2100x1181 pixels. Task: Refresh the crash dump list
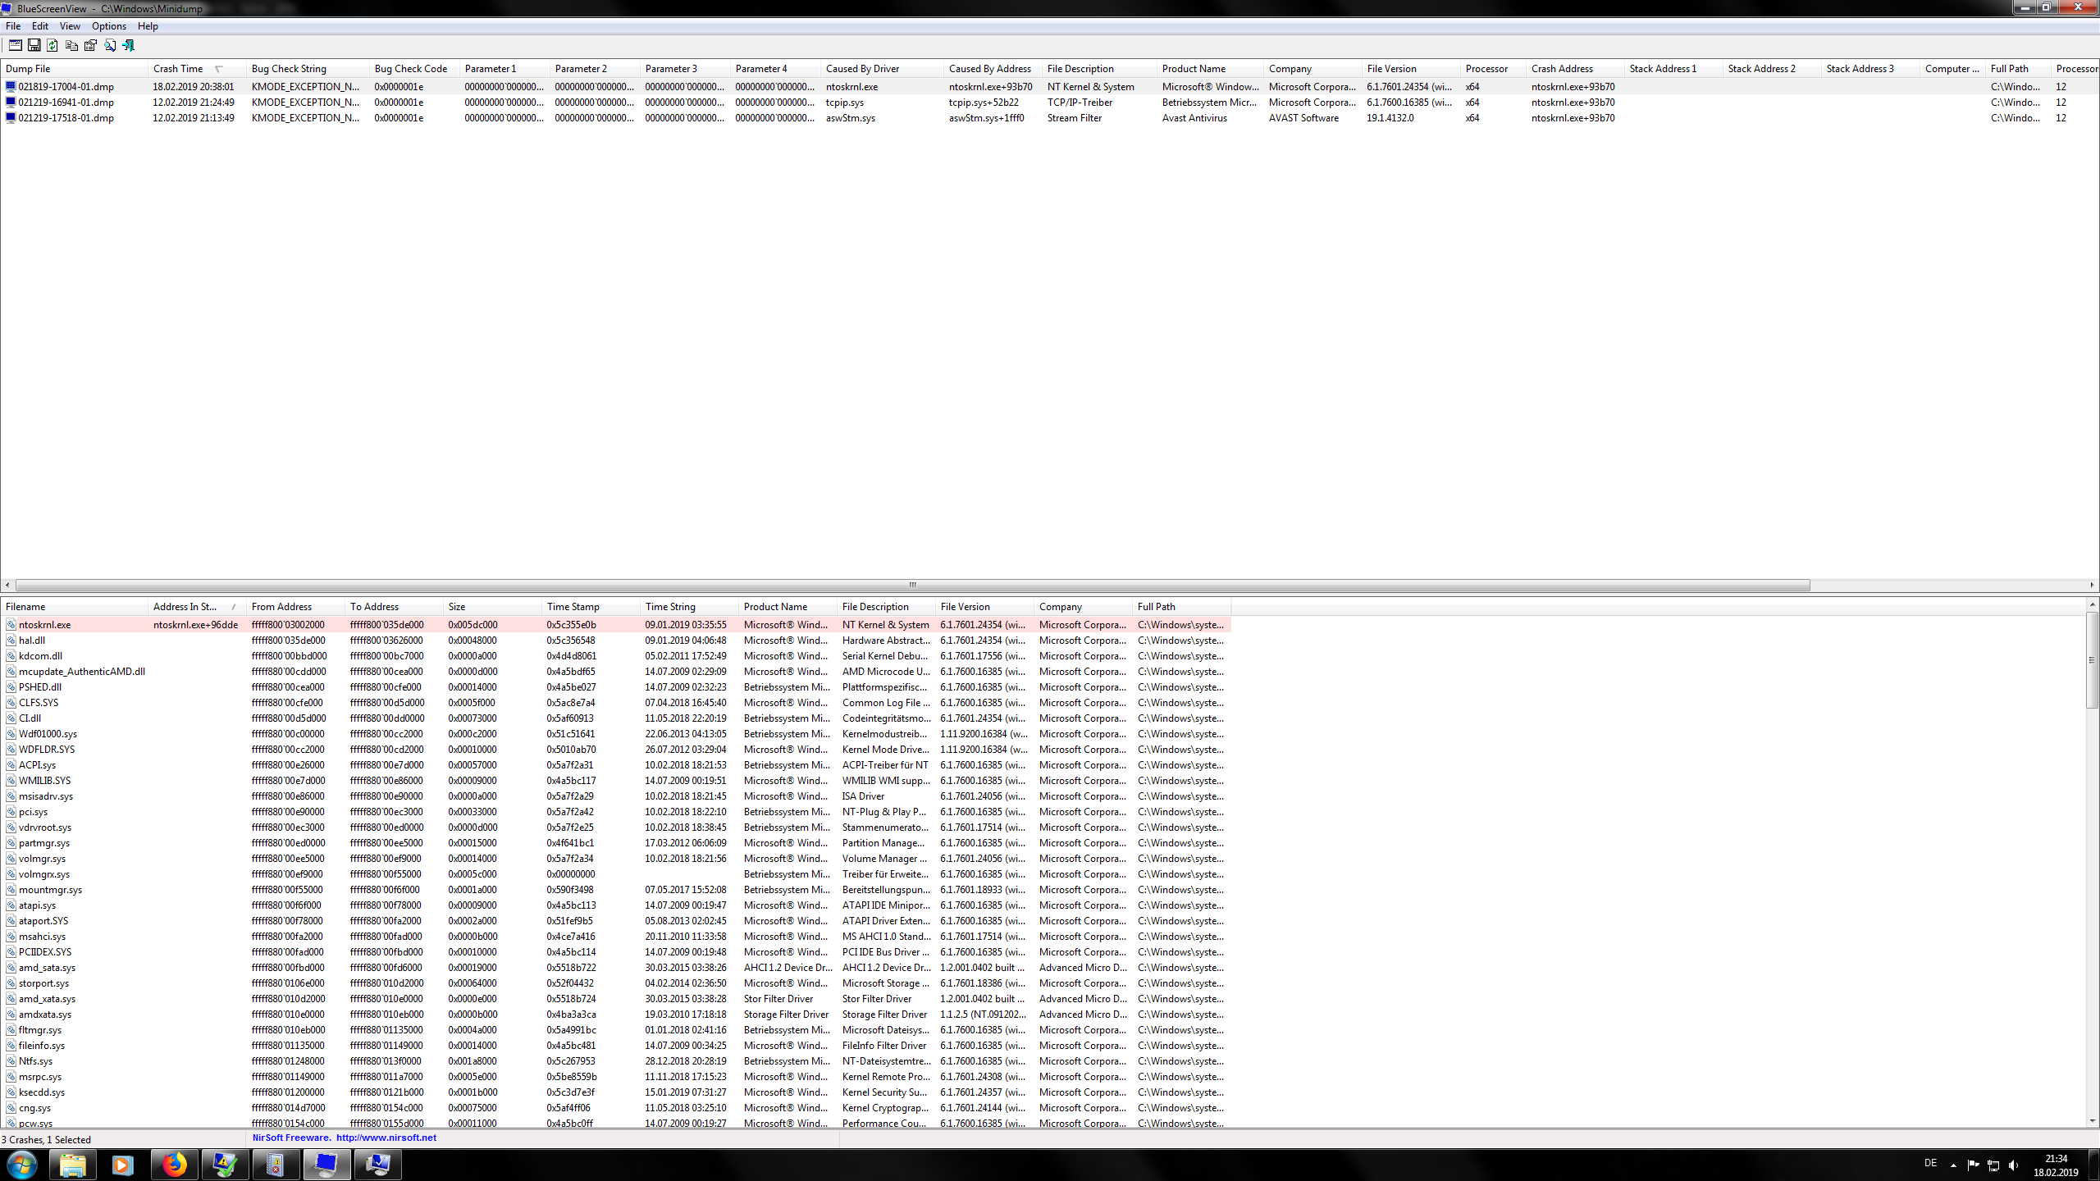point(52,45)
